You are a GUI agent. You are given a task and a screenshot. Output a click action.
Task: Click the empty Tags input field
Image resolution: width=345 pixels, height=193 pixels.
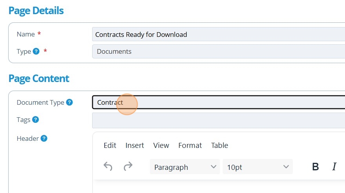click(218, 120)
